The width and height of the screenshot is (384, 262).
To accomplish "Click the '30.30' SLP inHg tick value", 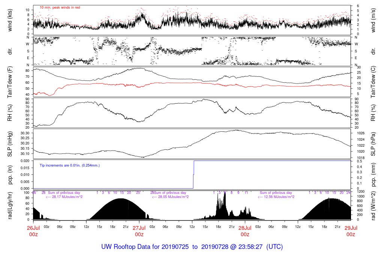I will 25,133.
